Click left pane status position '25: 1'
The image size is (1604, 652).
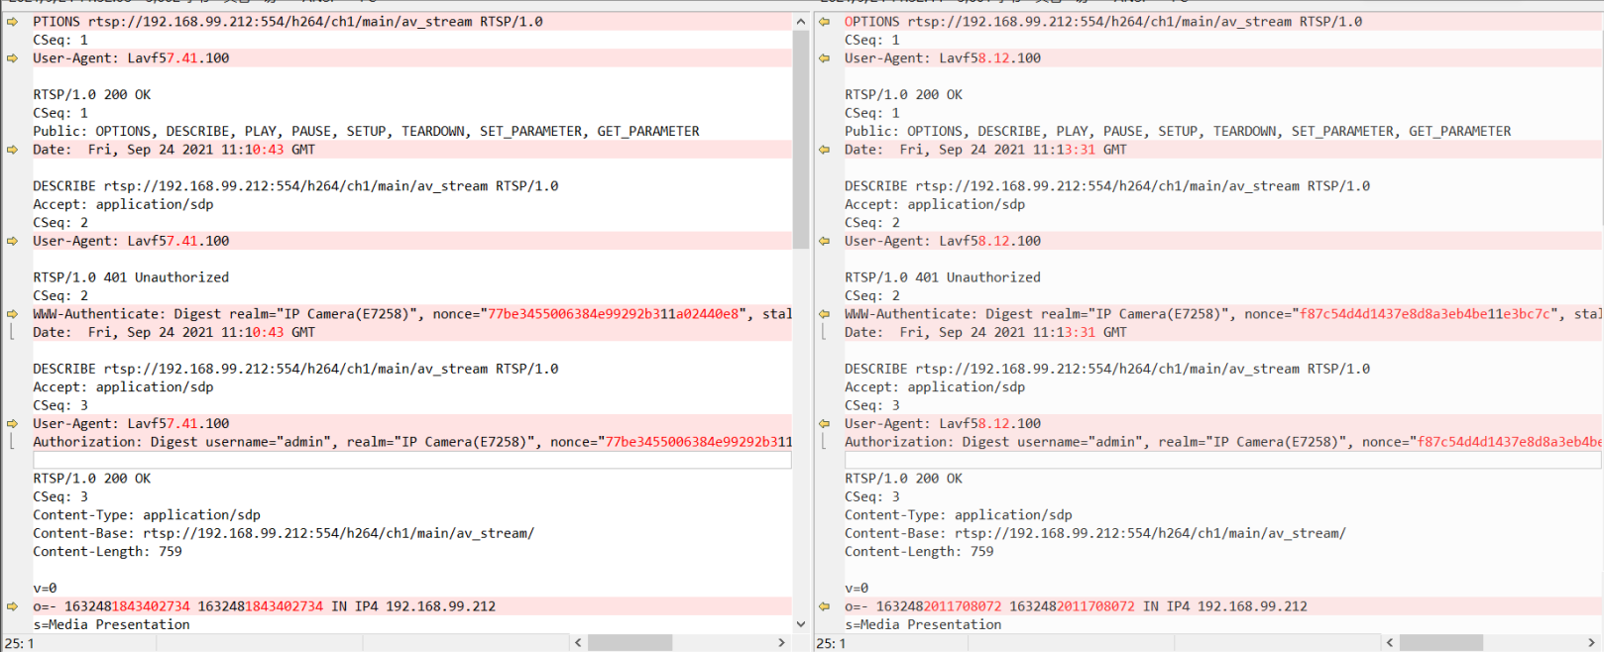20,644
